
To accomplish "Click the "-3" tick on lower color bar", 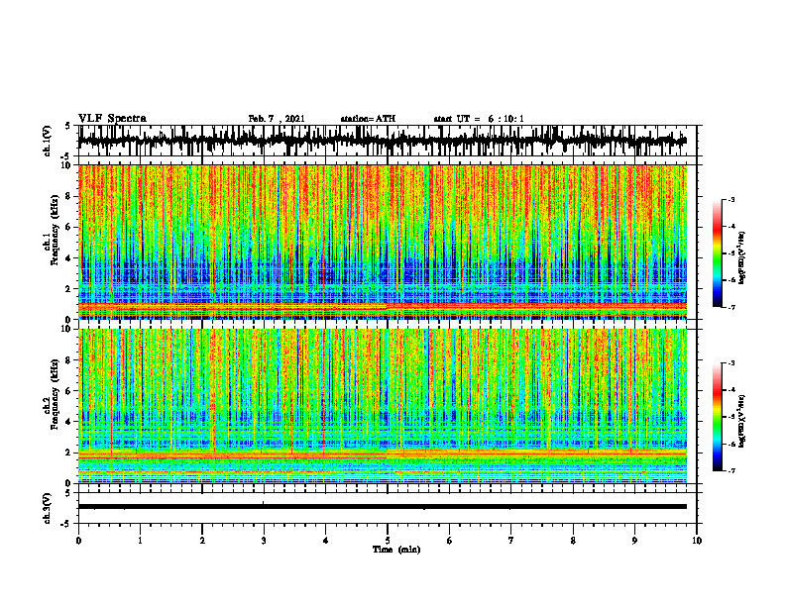I will point(731,363).
